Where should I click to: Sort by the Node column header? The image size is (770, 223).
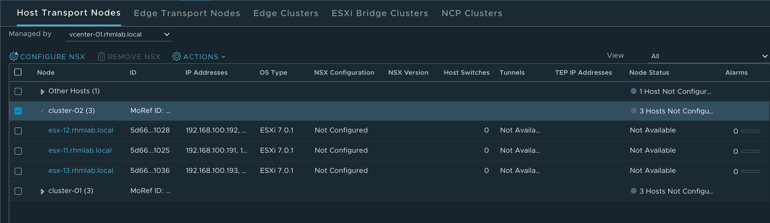click(46, 72)
